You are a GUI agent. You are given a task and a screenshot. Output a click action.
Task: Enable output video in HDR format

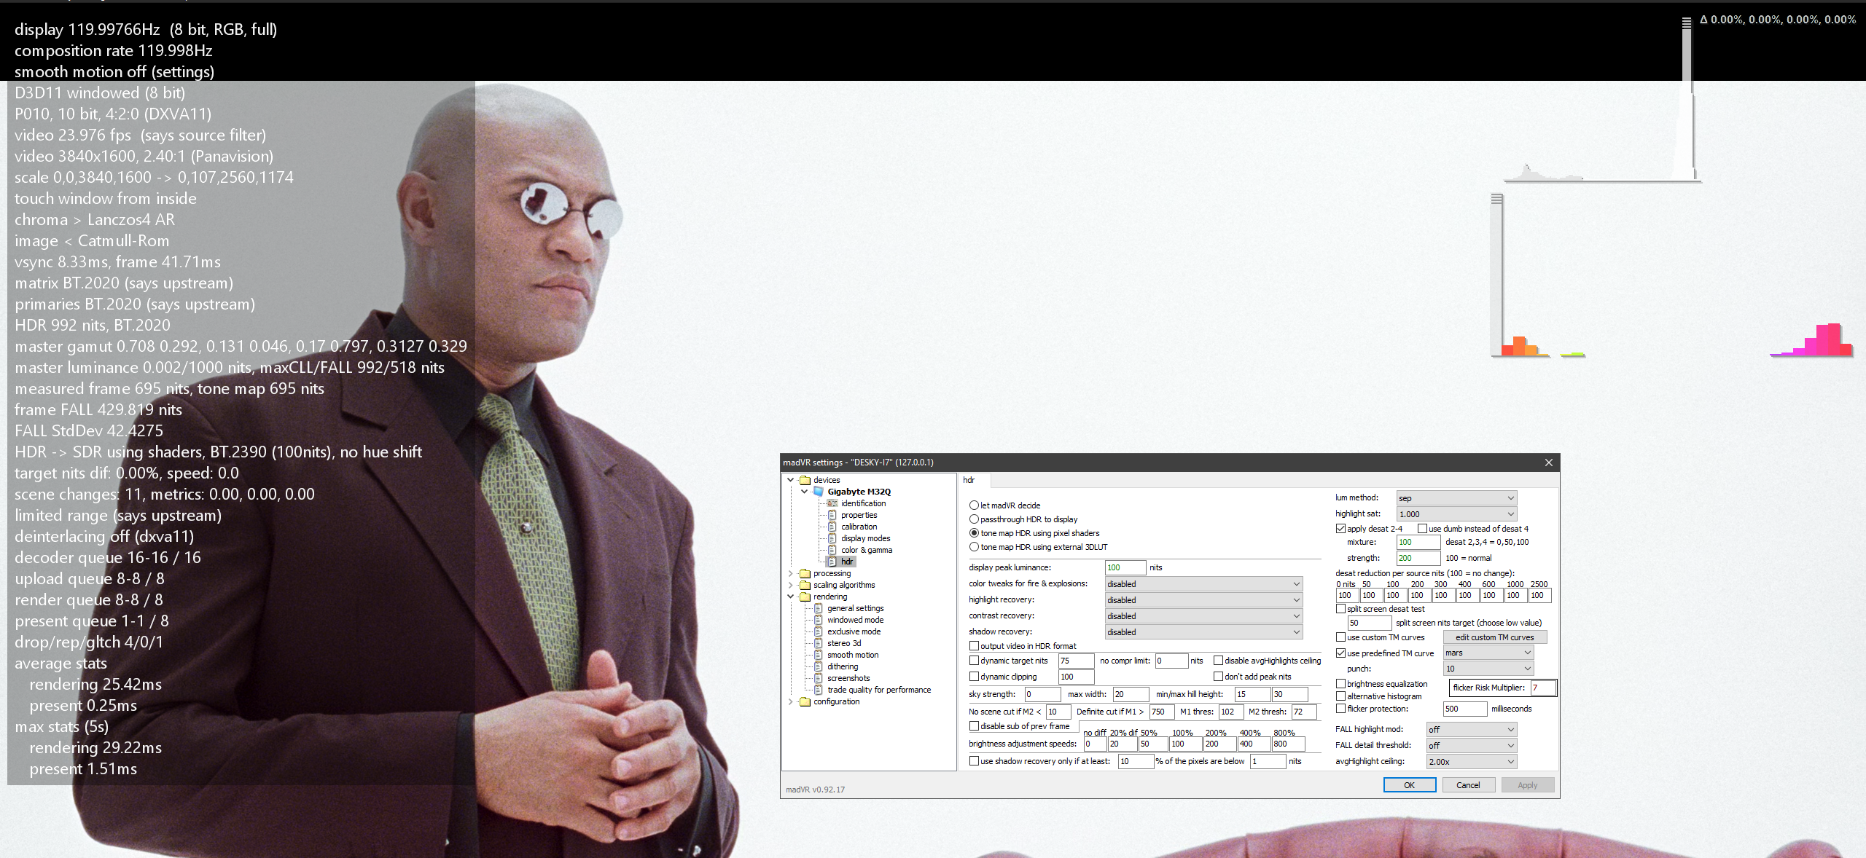pos(974,646)
